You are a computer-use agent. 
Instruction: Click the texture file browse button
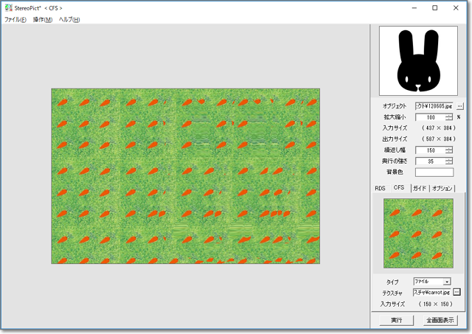(x=456, y=293)
